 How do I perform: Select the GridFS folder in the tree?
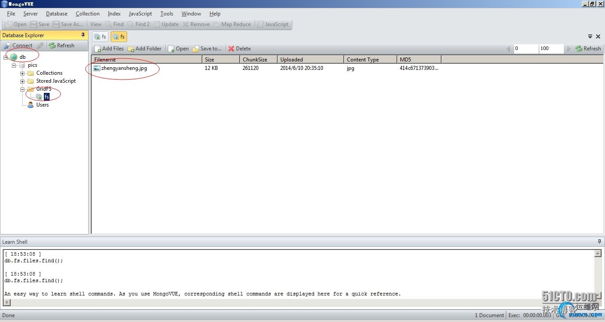[x=44, y=89]
